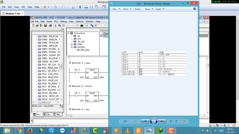This screenshot has height=134, width=239.
Task: Open TeamViewer from the taskbar
Action: pyautogui.click(x=62, y=131)
